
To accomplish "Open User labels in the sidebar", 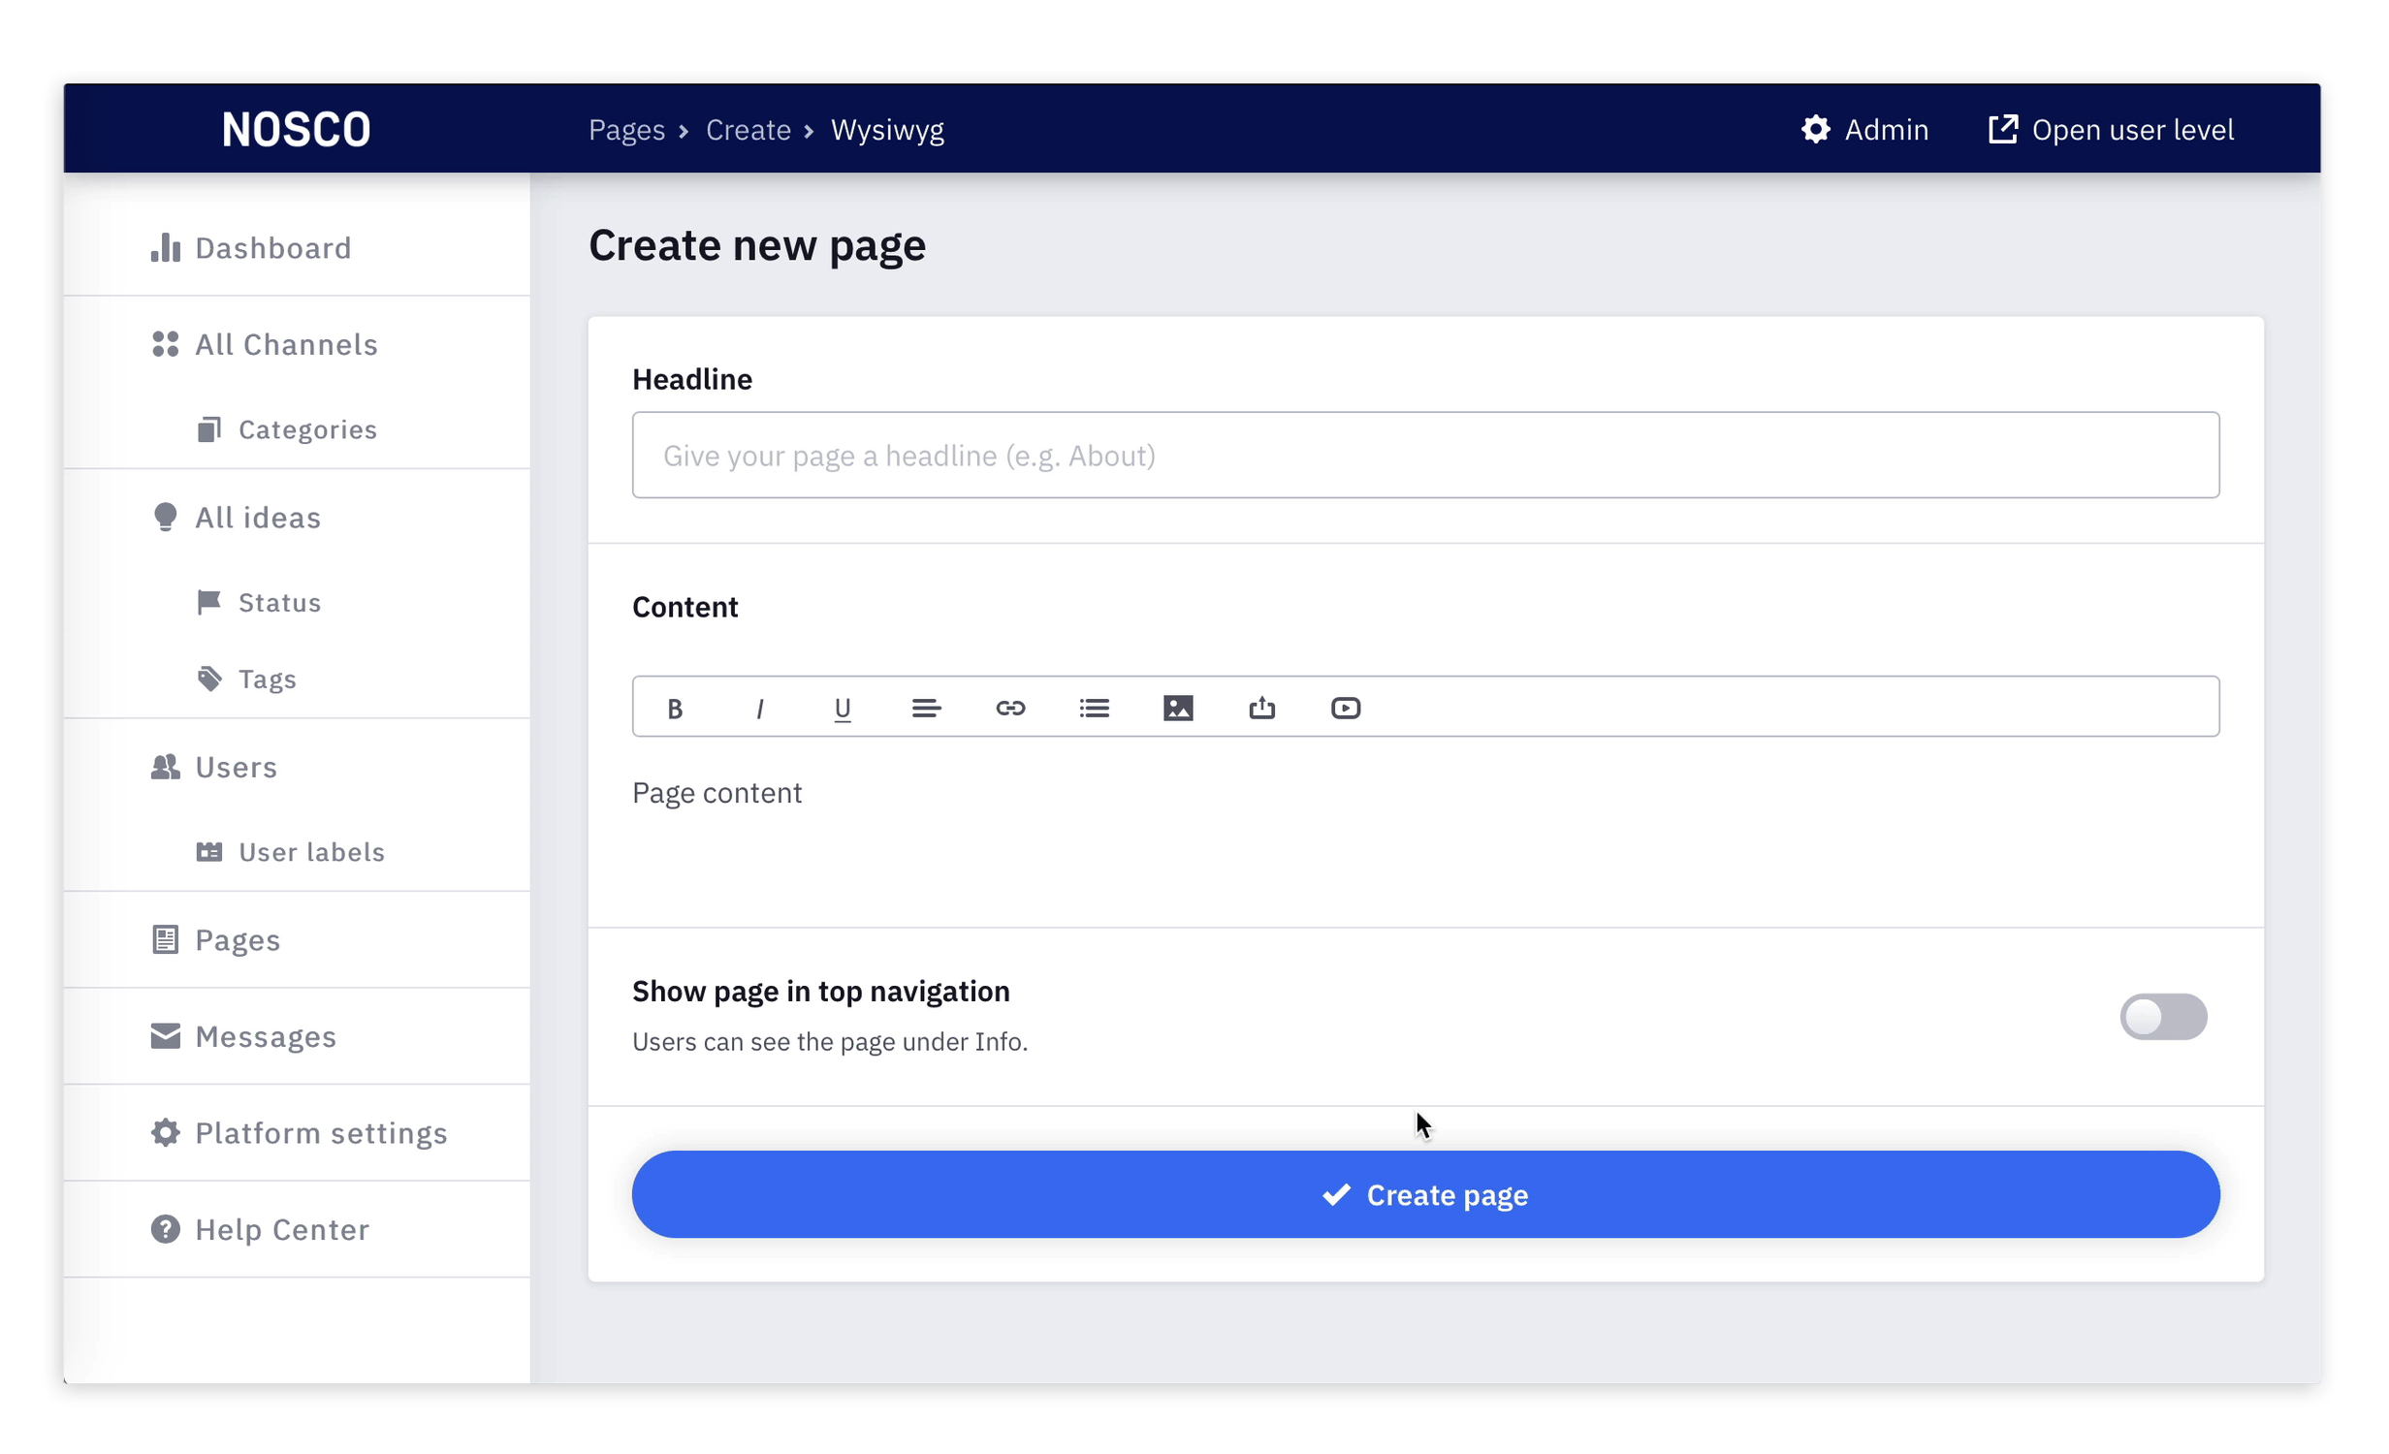I will tap(311, 852).
